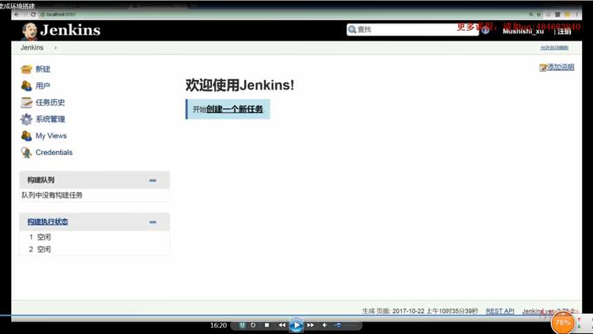Click the Credentials key icon

point(26,152)
